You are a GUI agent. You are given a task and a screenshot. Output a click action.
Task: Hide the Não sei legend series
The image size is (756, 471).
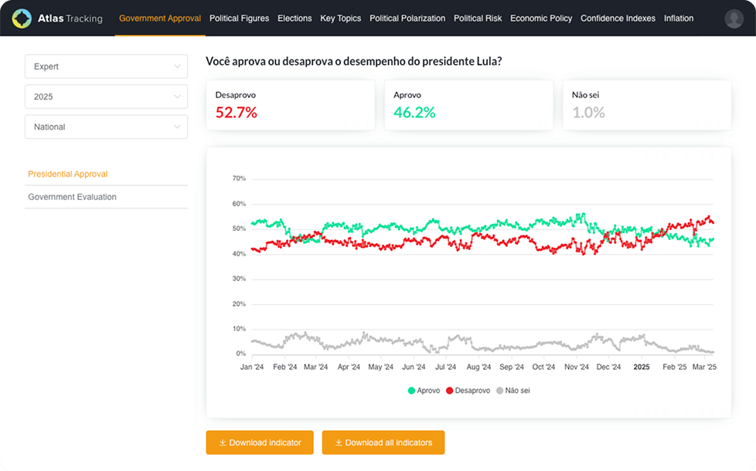click(x=513, y=391)
